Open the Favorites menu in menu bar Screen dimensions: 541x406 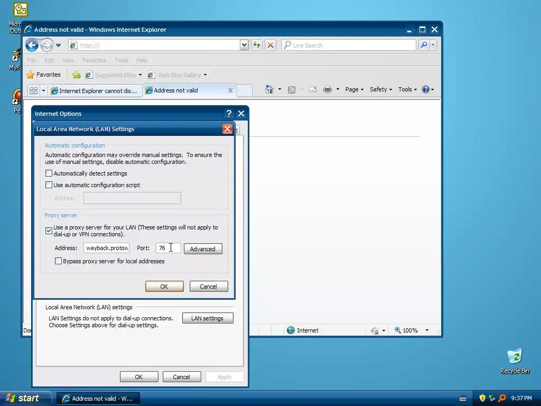pos(94,60)
